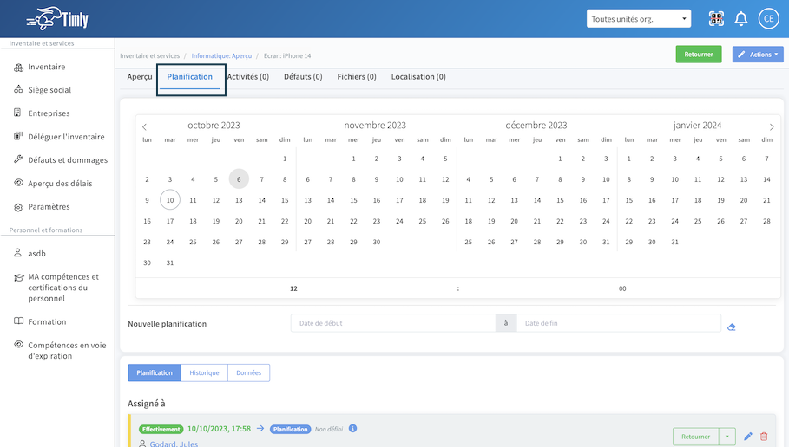This screenshot has height=447, width=789.
Task: Open the CE user profile avatar
Action: pos(768,19)
